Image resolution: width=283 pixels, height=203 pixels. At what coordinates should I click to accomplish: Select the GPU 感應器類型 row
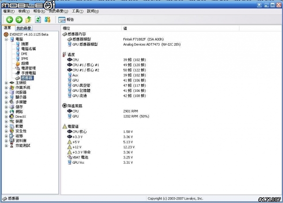pos(124,44)
